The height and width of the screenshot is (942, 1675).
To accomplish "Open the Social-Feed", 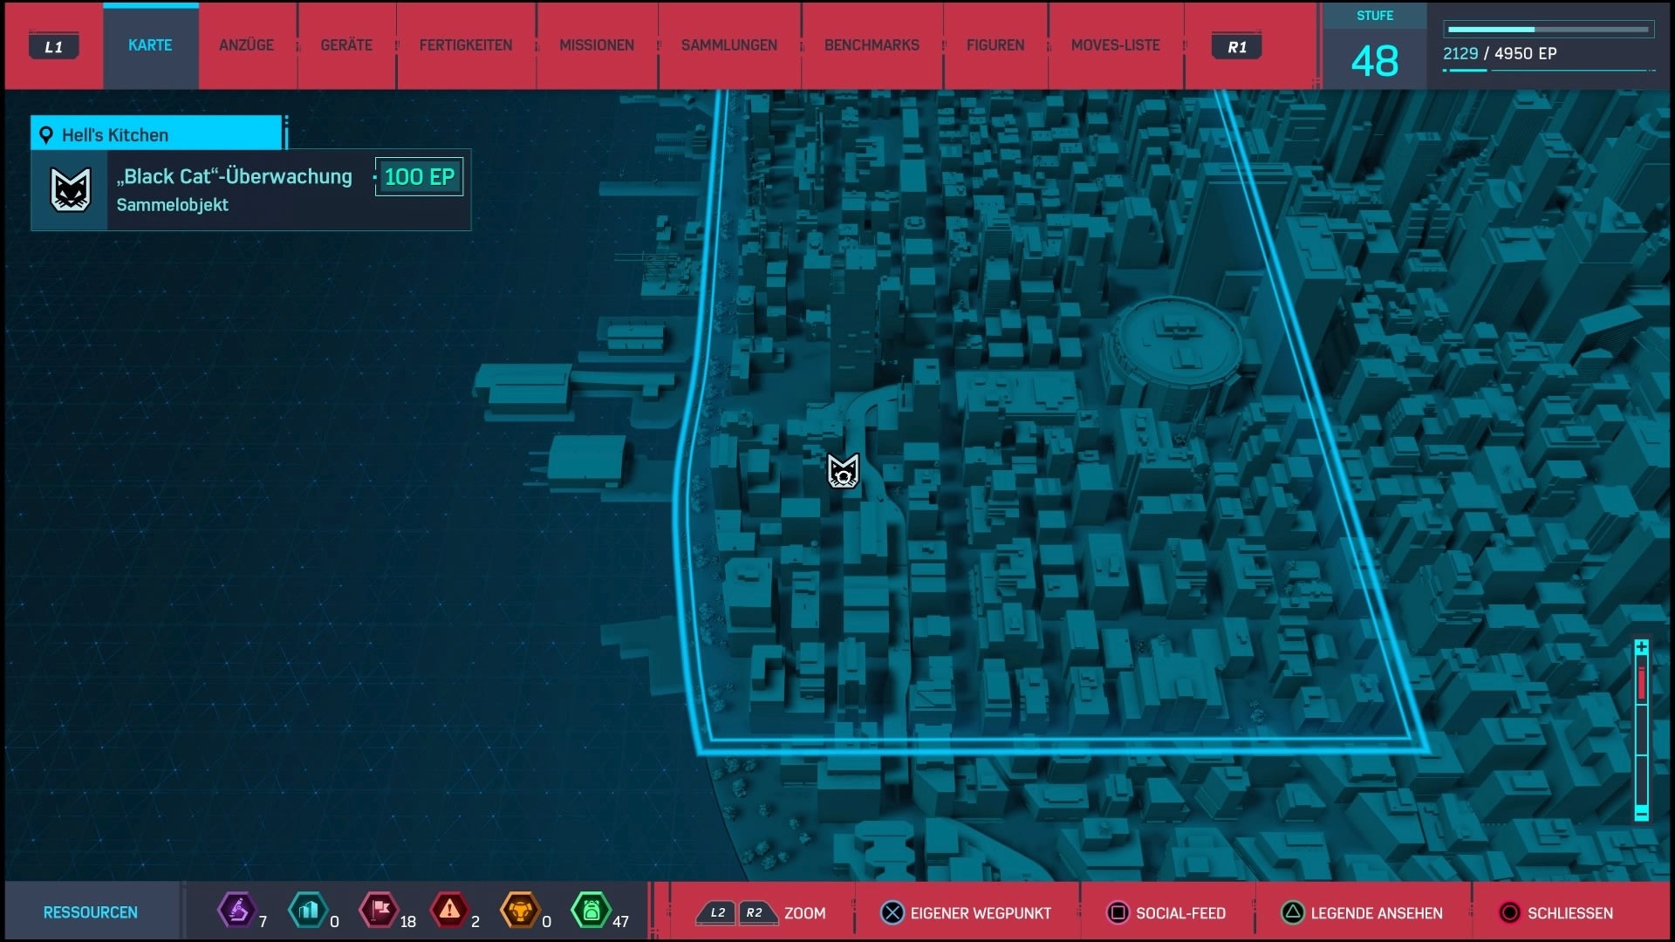I will (1180, 913).
